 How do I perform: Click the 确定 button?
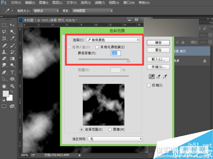point(158,43)
